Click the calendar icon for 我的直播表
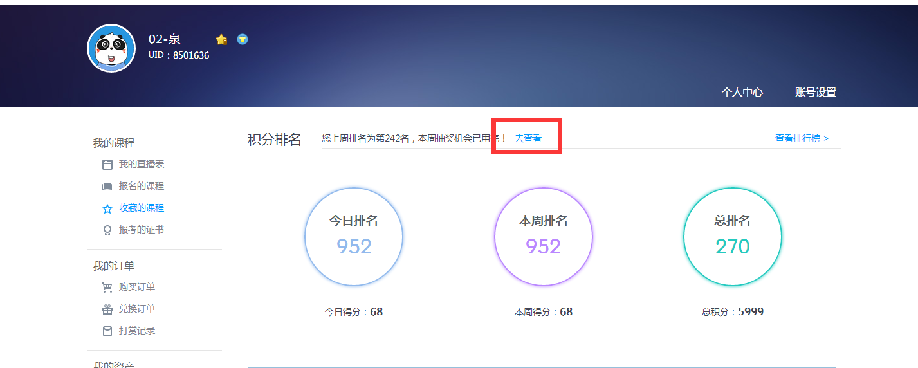 coord(107,165)
